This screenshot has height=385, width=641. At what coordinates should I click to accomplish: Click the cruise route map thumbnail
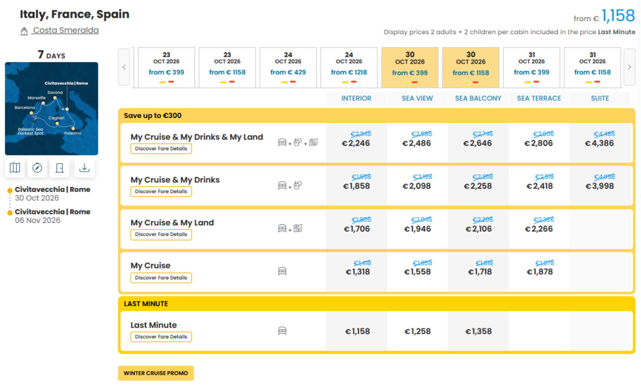point(51,109)
